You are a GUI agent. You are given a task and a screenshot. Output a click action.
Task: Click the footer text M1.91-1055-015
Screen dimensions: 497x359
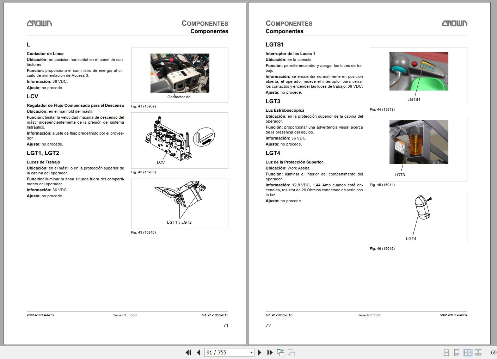215,315
